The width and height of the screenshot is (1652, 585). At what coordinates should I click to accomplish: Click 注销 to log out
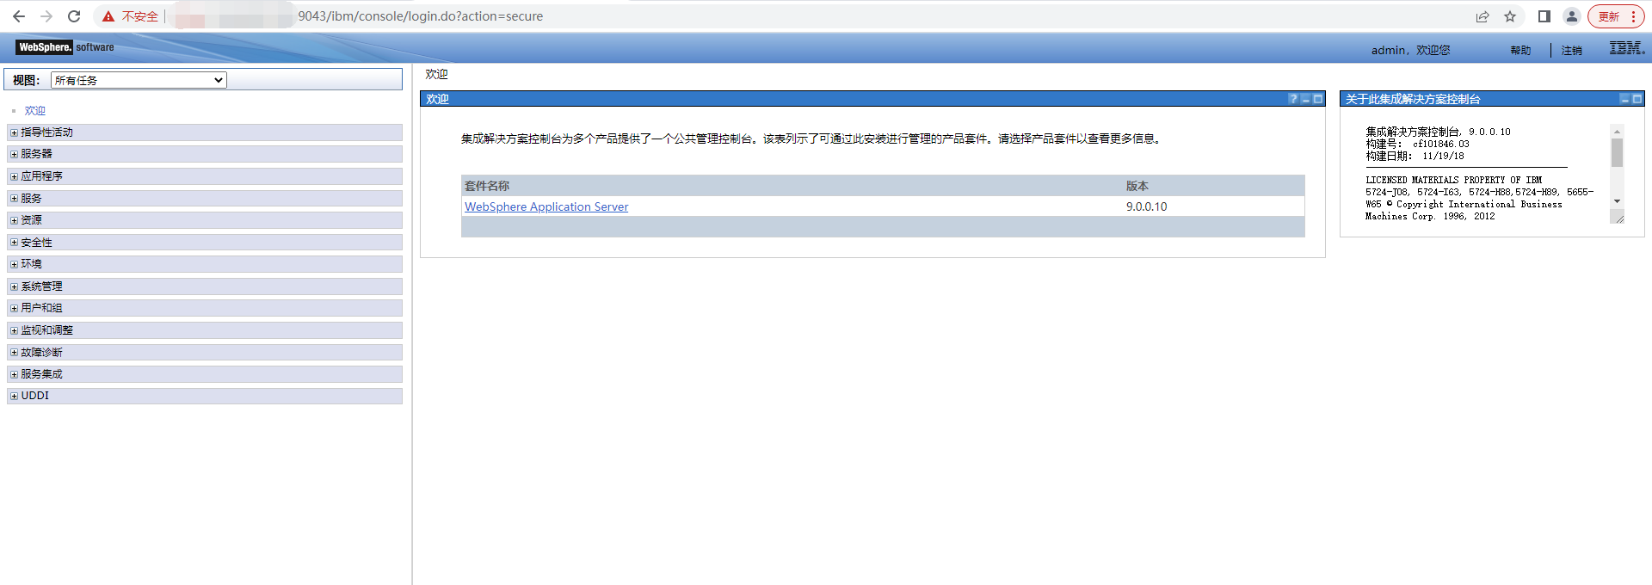[1572, 51]
